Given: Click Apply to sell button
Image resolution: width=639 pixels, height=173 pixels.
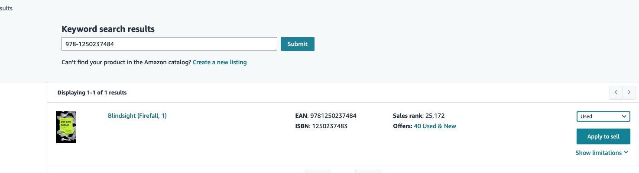Looking at the screenshot, I should point(603,136).
